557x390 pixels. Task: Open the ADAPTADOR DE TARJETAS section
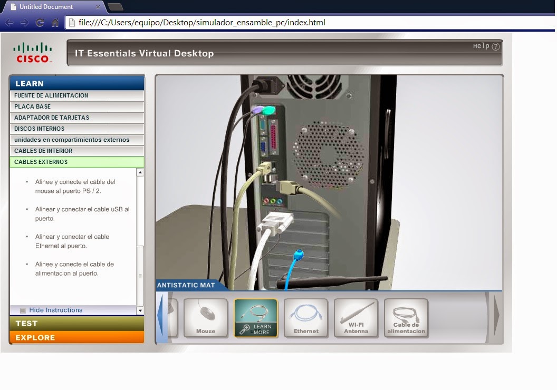coord(76,118)
